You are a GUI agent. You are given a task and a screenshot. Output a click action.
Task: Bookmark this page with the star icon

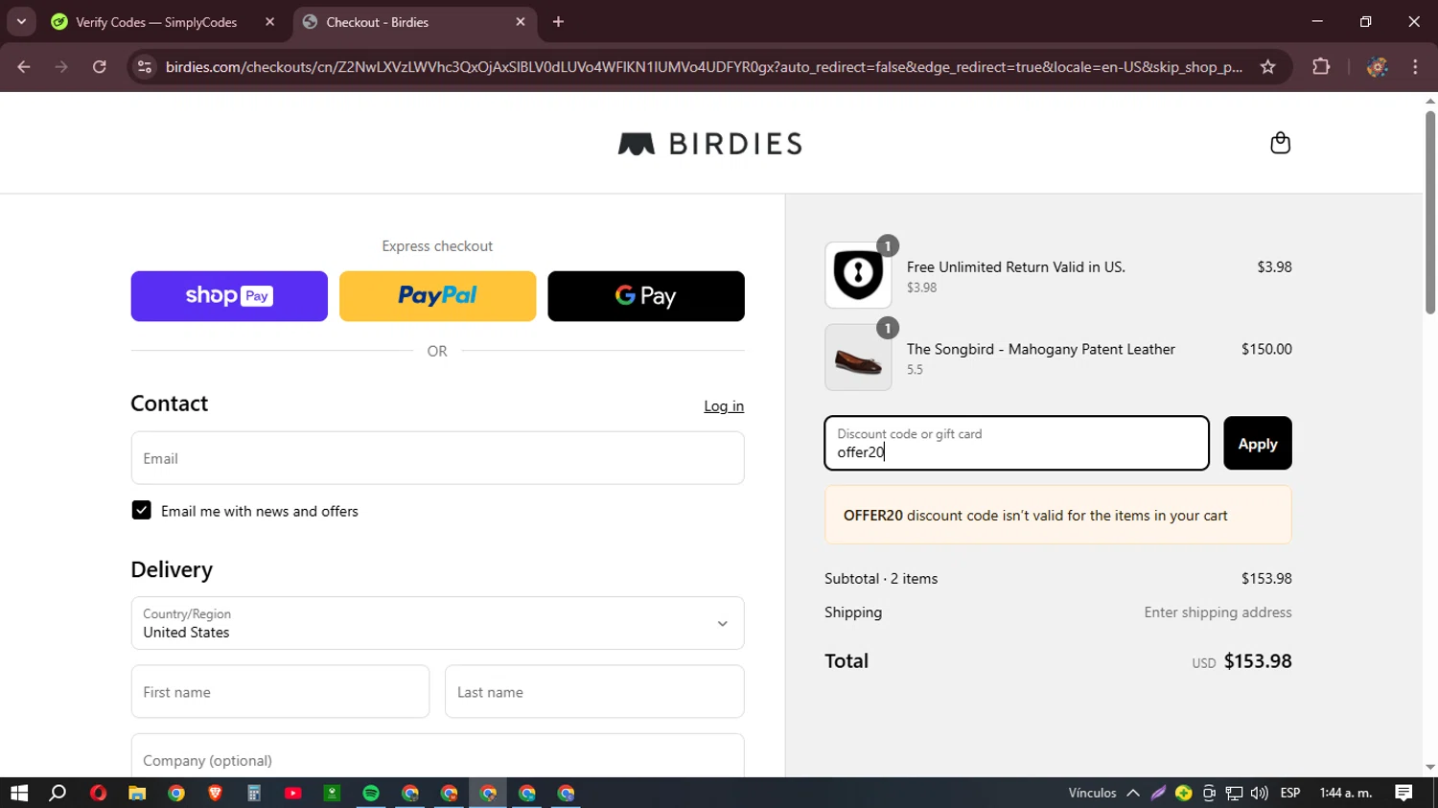point(1268,67)
